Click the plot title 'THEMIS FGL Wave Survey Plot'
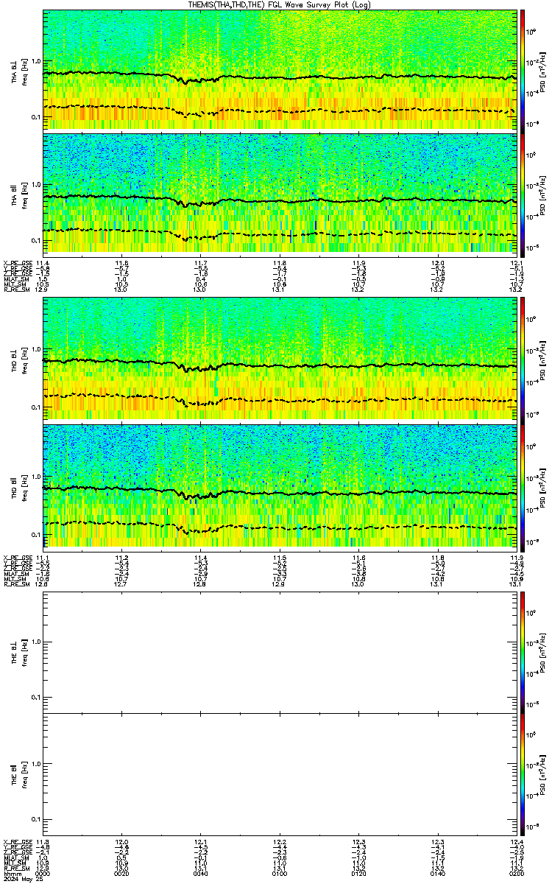The image size is (552, 884). click(x=280, y=4)
